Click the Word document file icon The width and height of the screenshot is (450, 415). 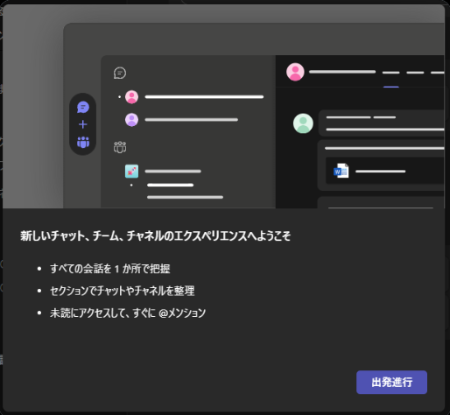tap(341, 171)
